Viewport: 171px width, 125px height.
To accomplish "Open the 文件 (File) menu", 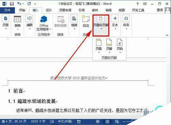I will tap(7, 10).
